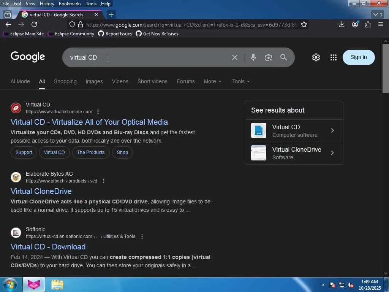
Task: Open the Help menu
Action: click(x=106, y=4)
